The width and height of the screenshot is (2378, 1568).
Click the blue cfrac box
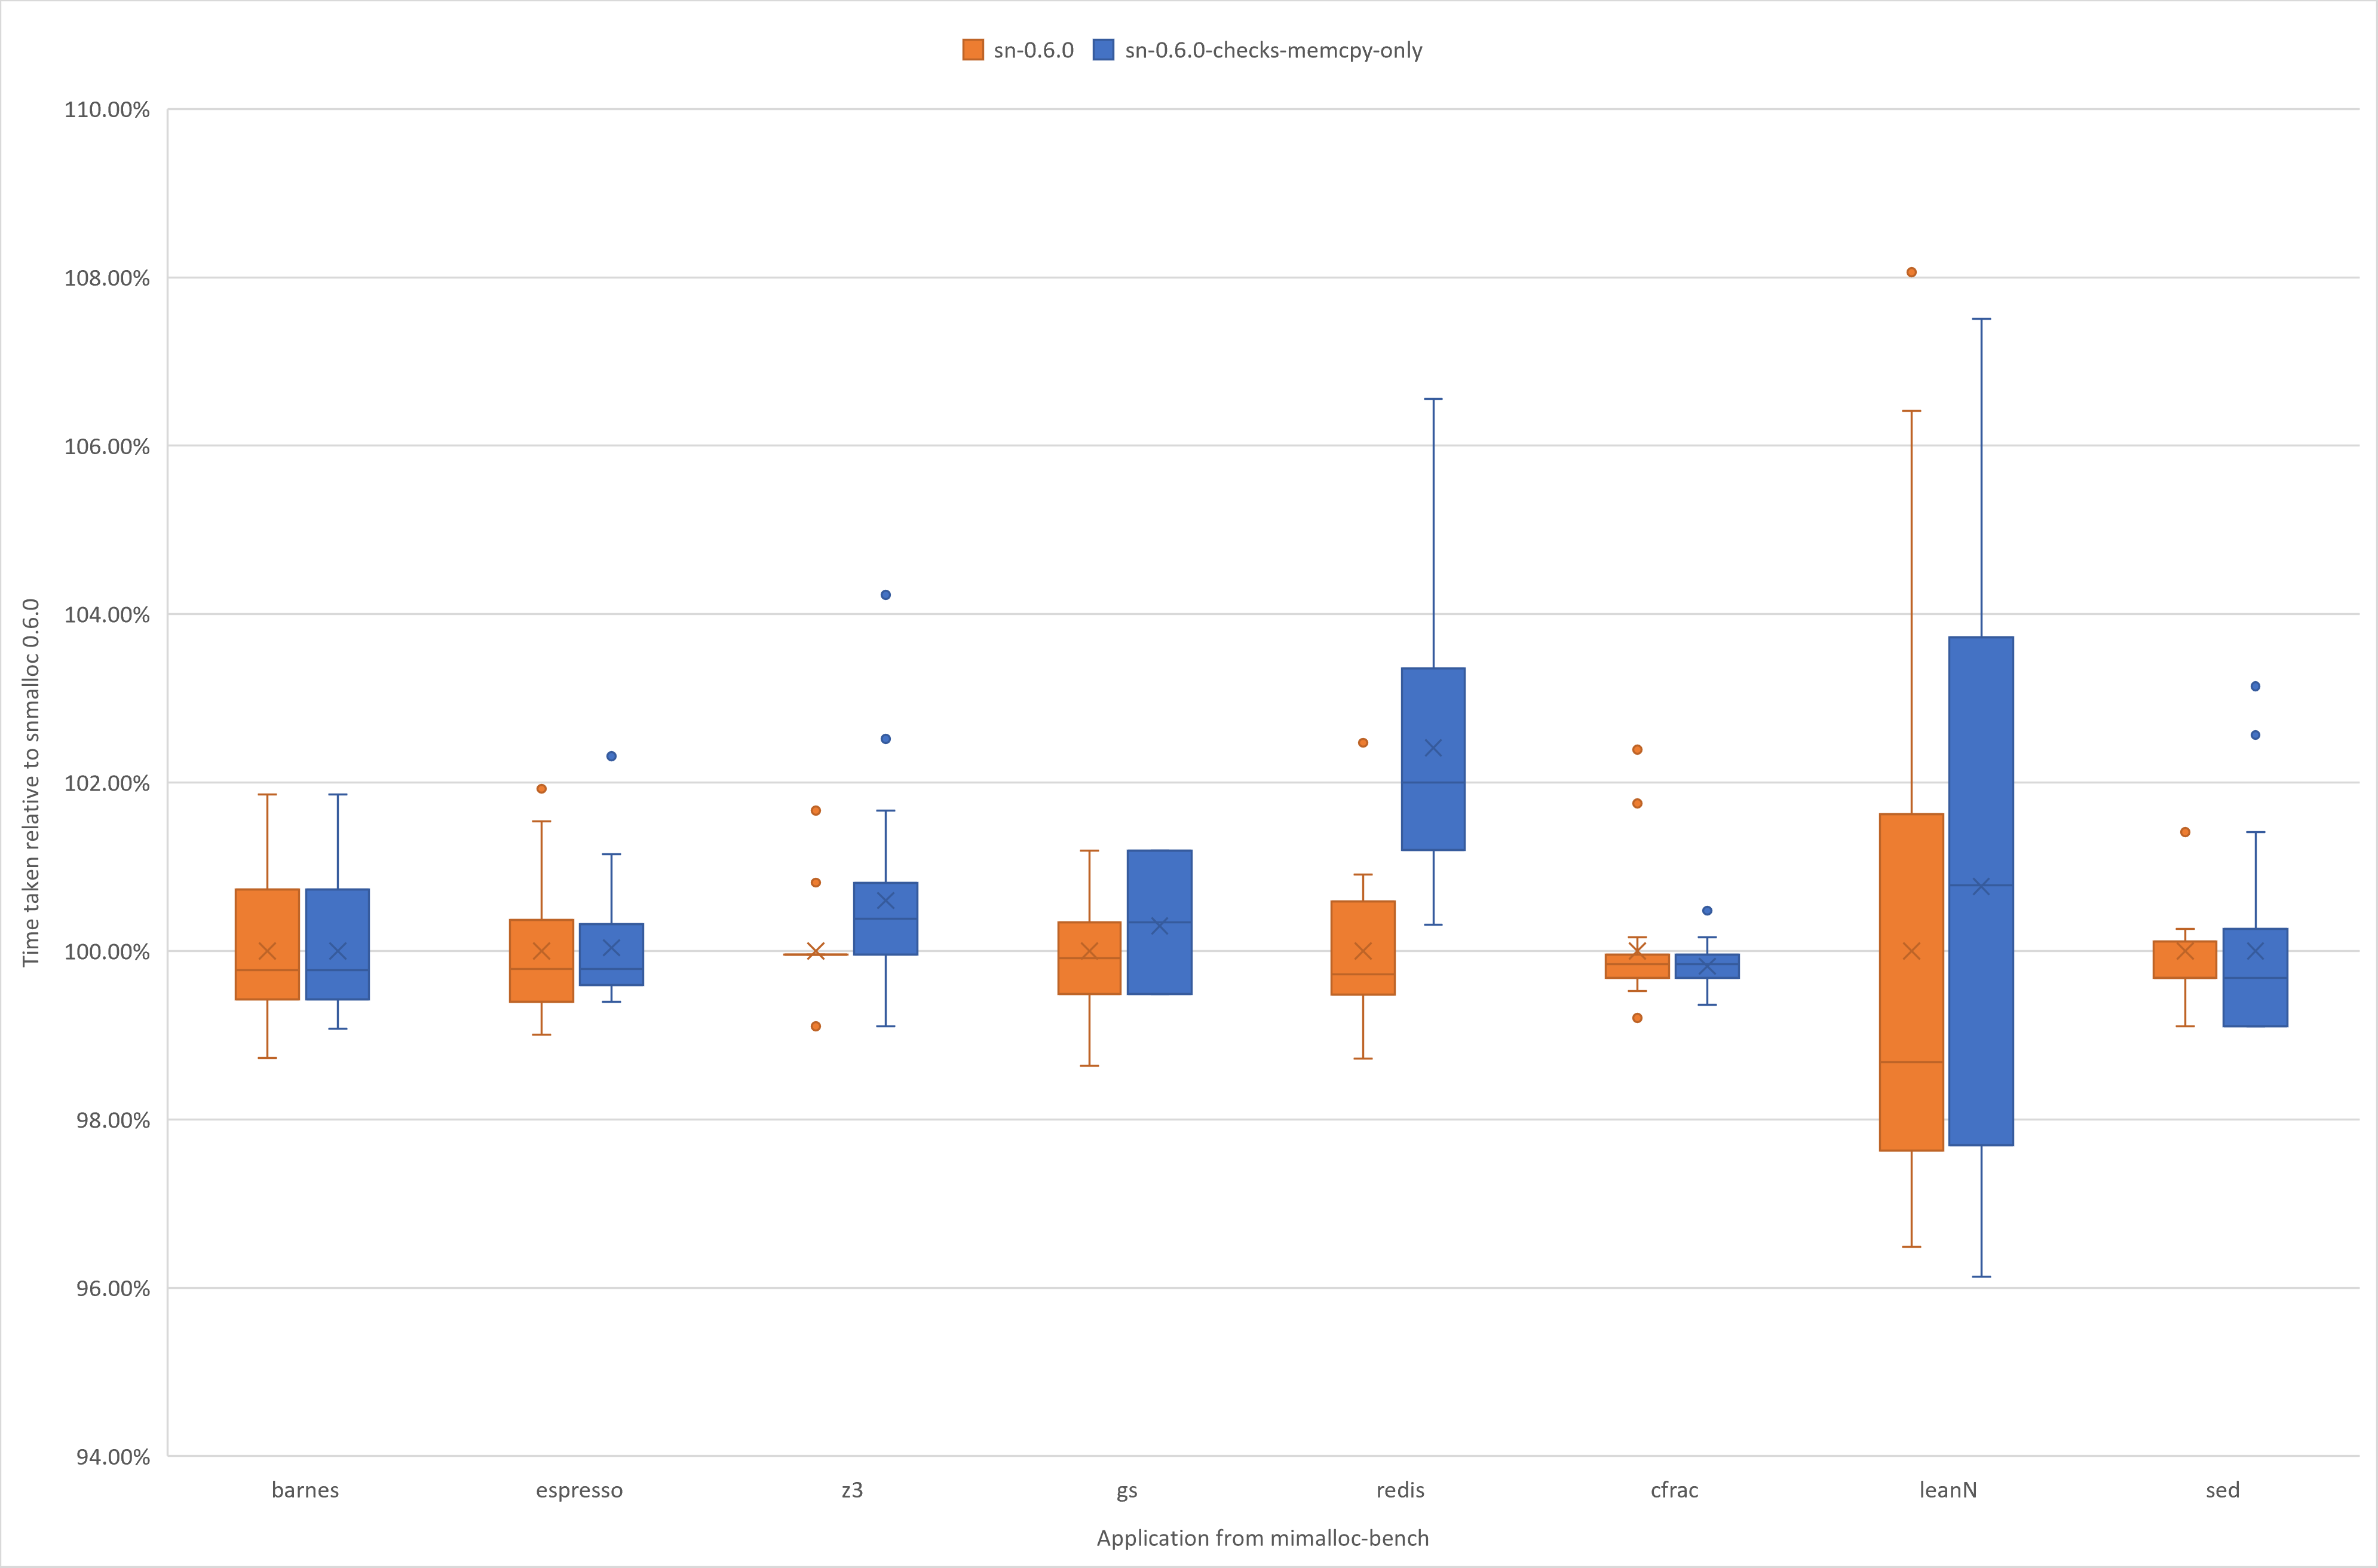(x=1707, y=966)
